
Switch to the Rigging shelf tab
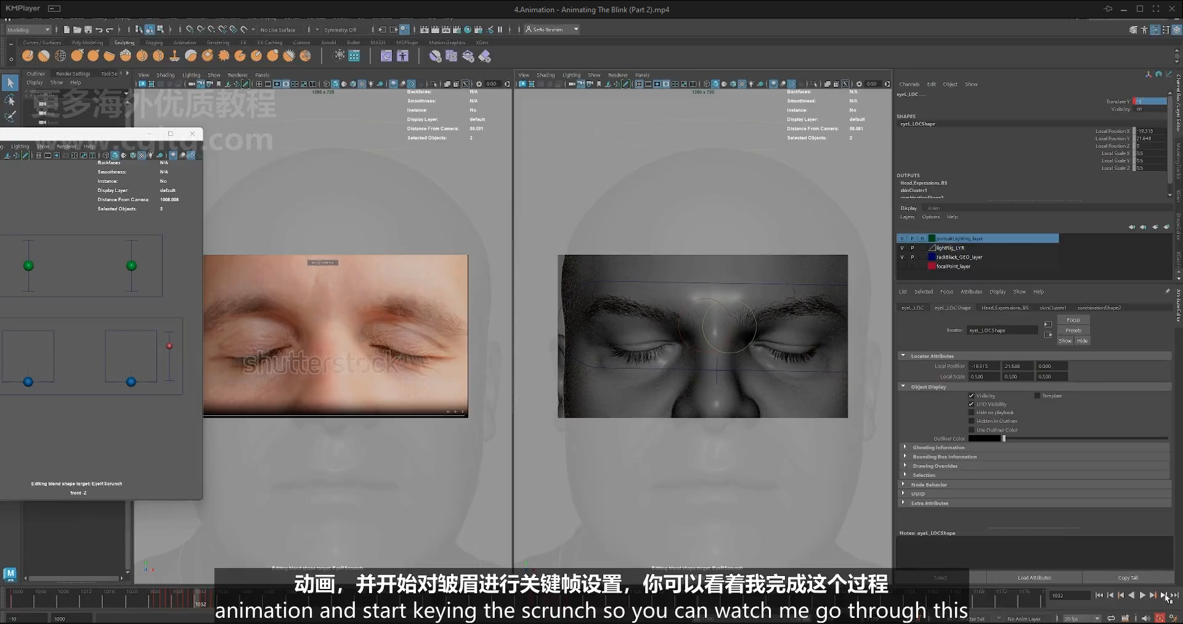pos(154,42)
